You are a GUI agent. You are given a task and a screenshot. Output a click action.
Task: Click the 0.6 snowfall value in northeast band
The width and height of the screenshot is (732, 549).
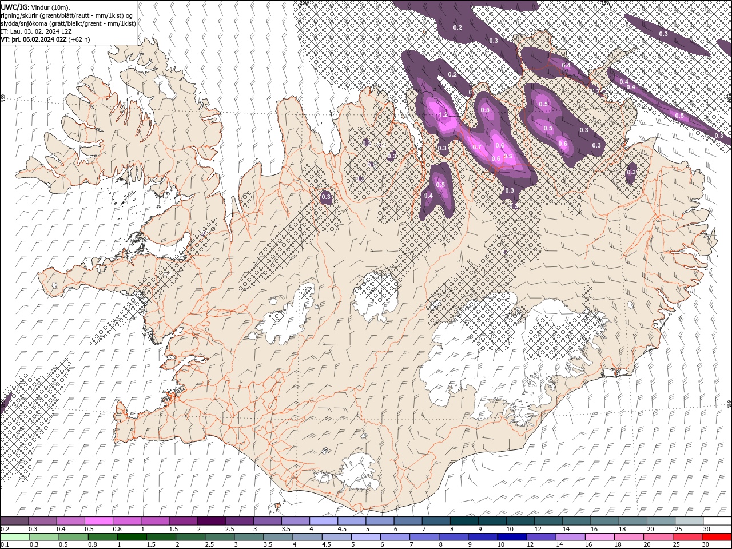(x=563, y=144)
